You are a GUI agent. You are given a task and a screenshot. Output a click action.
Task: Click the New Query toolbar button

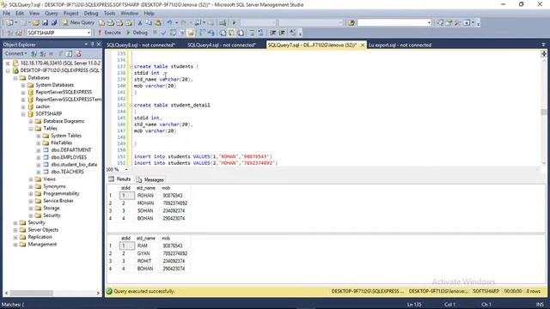pyautogui.click(x=78, y=22)
